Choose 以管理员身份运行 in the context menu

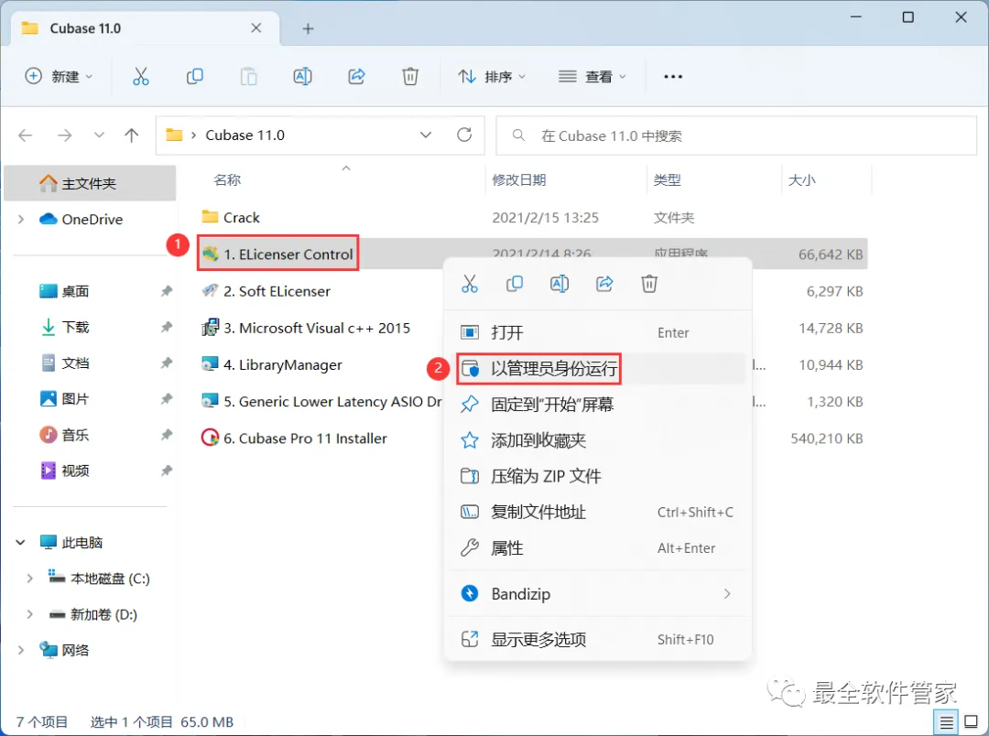click(598, 368)
